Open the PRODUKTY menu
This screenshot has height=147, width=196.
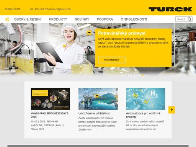(58, 20)
